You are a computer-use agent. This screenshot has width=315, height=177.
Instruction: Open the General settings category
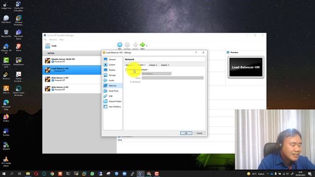[113, 59]
